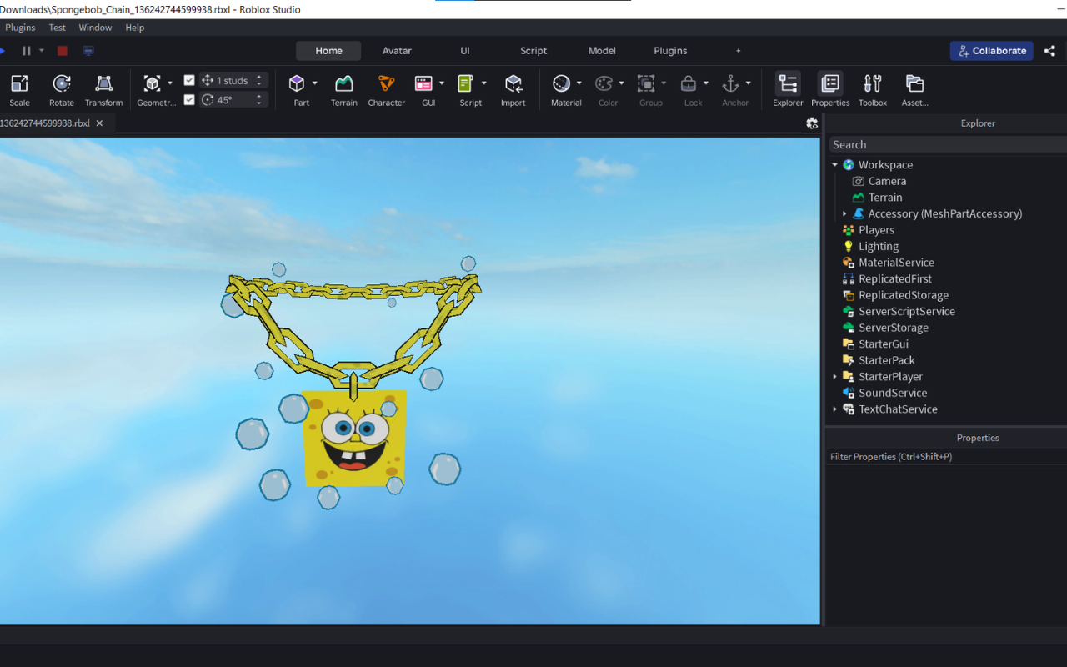Expand the TextChatService node

[x=834, y=409]
